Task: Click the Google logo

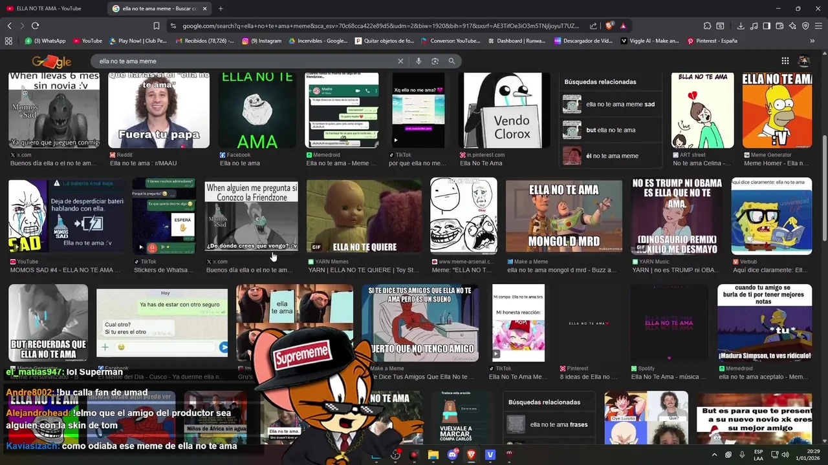Action: 51,61
